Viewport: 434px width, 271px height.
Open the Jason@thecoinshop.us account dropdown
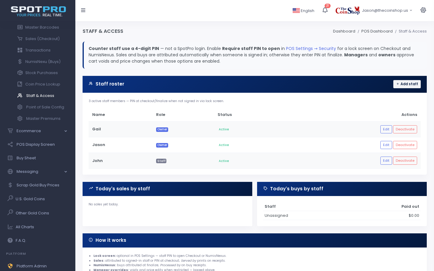(387, 10)
